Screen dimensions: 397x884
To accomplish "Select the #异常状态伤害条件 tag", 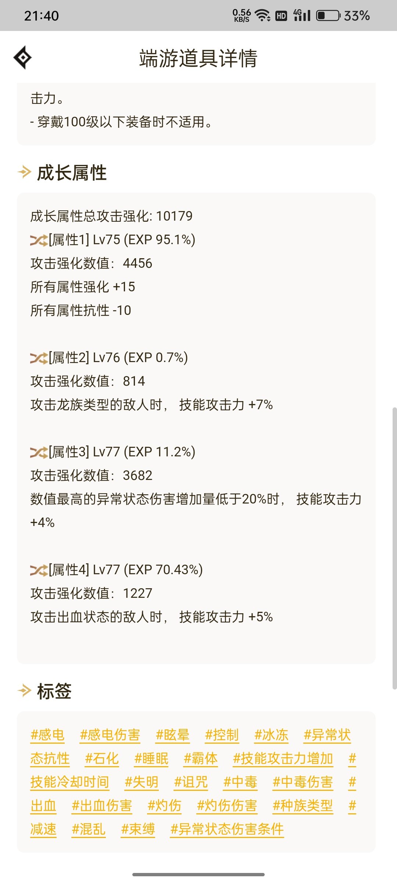I will (x=227, y=829).
